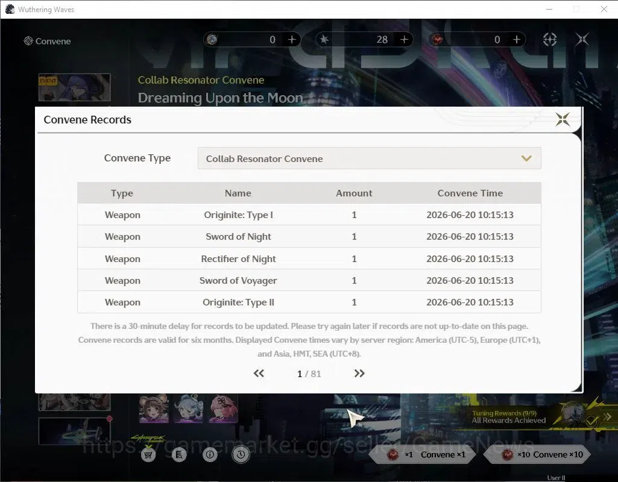
Task: Add more of the first currency
Action: pyautogui.click(x=292, y=39)
